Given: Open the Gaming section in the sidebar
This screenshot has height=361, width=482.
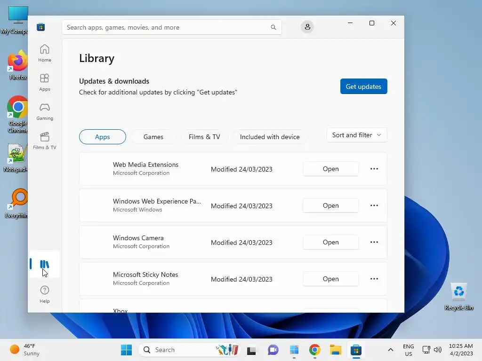Looking at the screenshot, I should click(x=45, y=112).
